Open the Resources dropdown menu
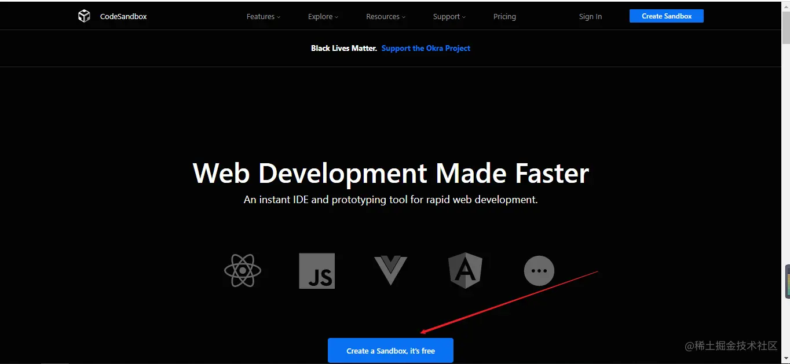Screen dimensions: 790x364 (x=386, y=17)
